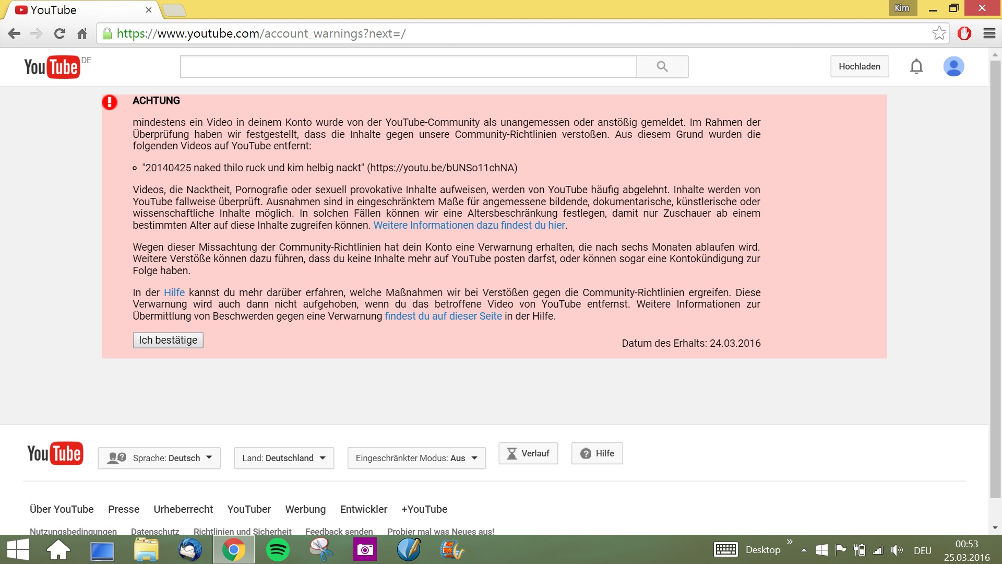Click the YouTube logo in header
The height and width of the screenshot is (564, 1002).
pyautogui.click(x=52, y=67)
